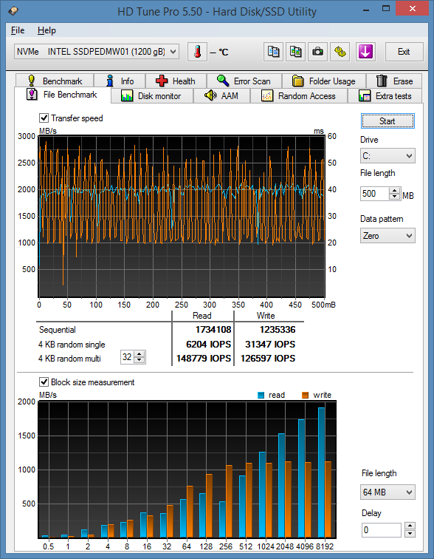Open the Random Access tab
Screen dimensions: 434x559
tap(299, 96)
